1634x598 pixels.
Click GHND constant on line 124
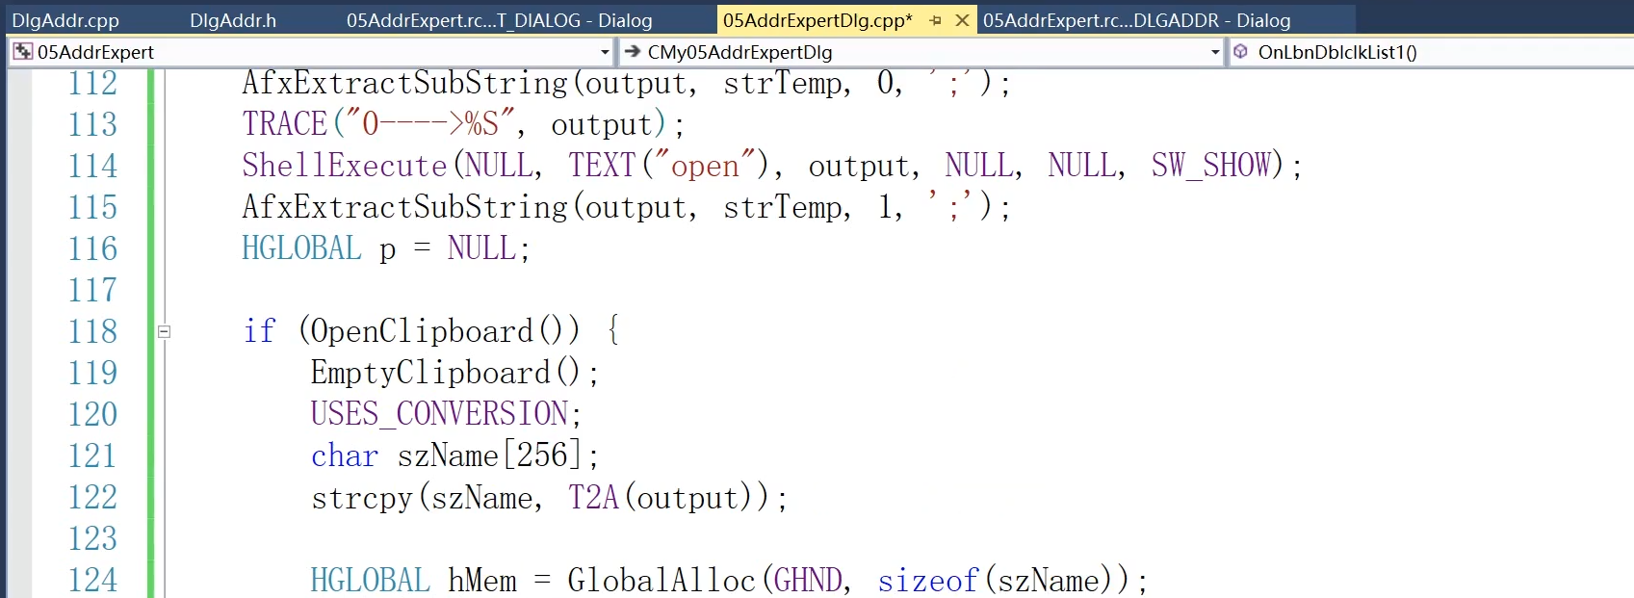(x=809, y=581)
